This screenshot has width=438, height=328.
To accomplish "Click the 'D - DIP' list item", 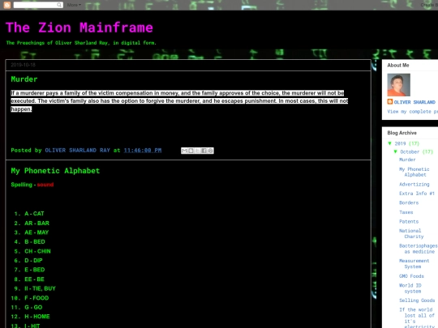I will coord(33,261).
